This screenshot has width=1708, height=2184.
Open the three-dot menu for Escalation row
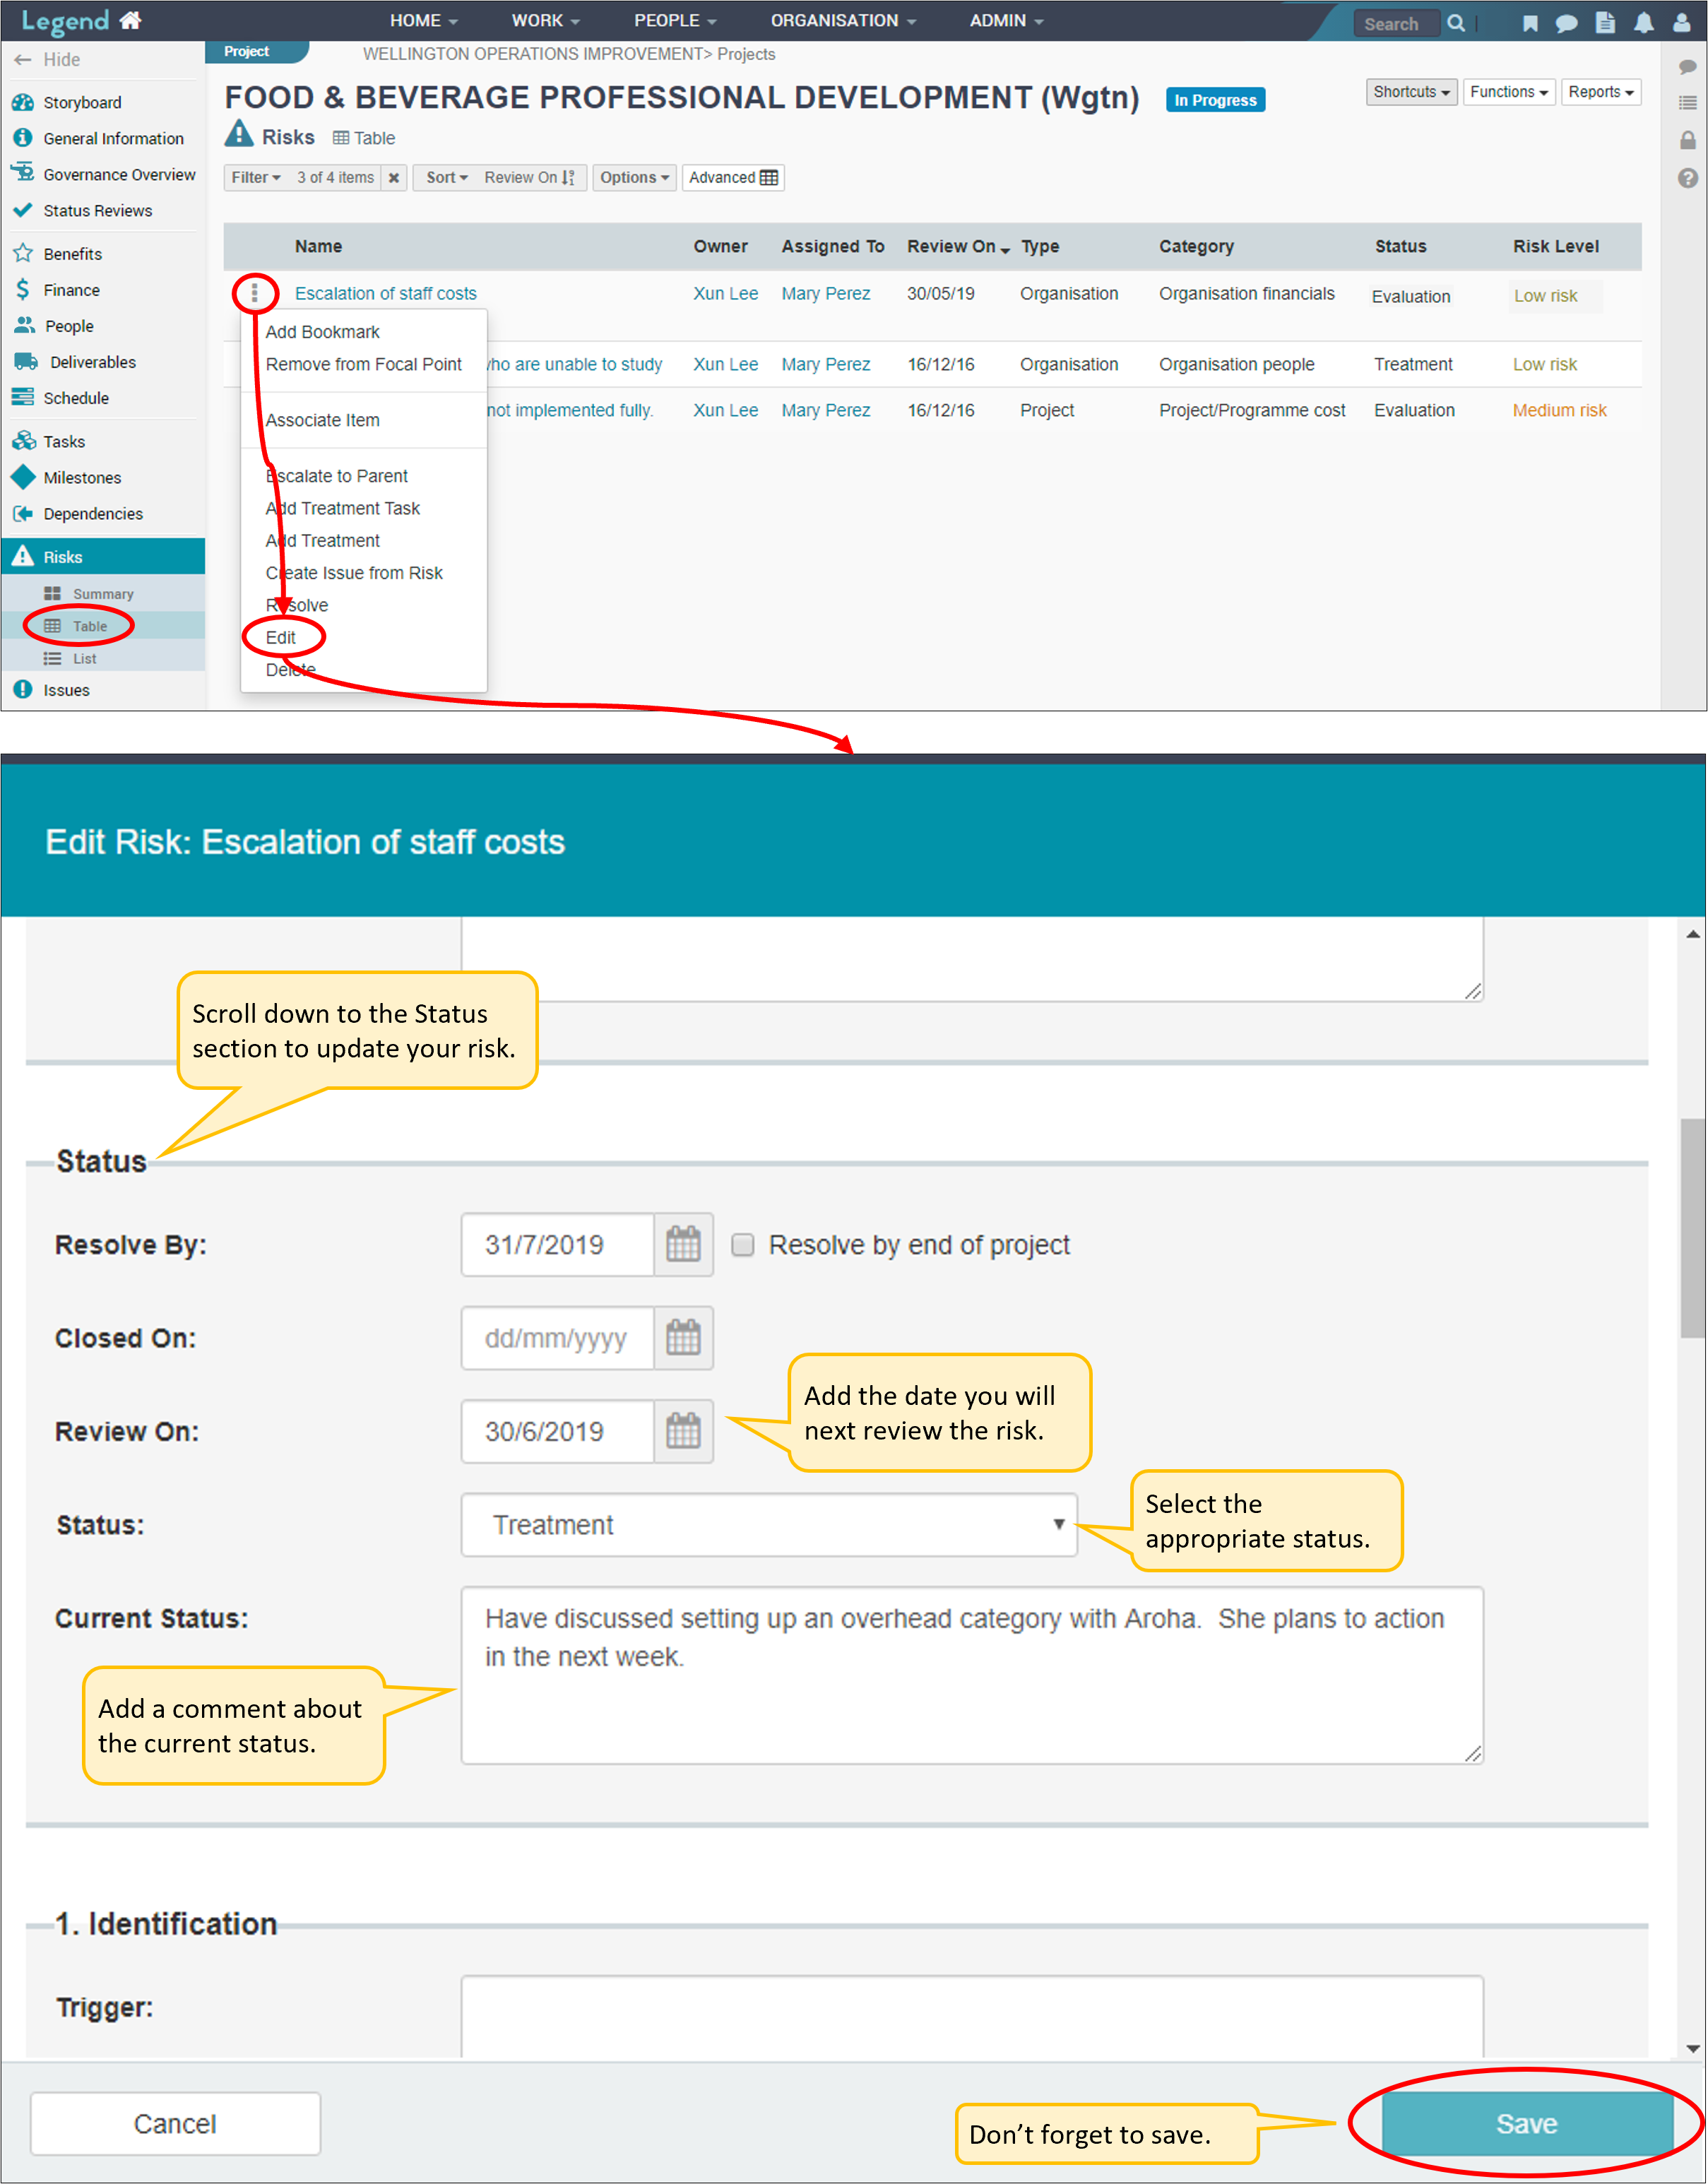[x=254, y=293]
